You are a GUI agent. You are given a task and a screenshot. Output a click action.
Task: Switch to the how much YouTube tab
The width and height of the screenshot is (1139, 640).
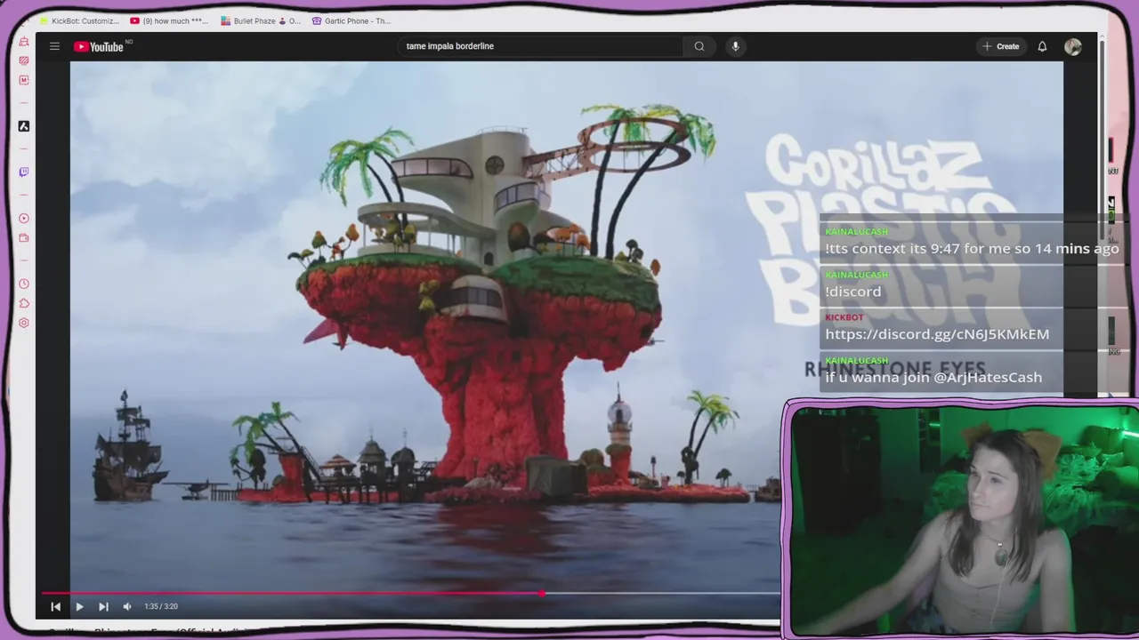click(x=169, y=20)
